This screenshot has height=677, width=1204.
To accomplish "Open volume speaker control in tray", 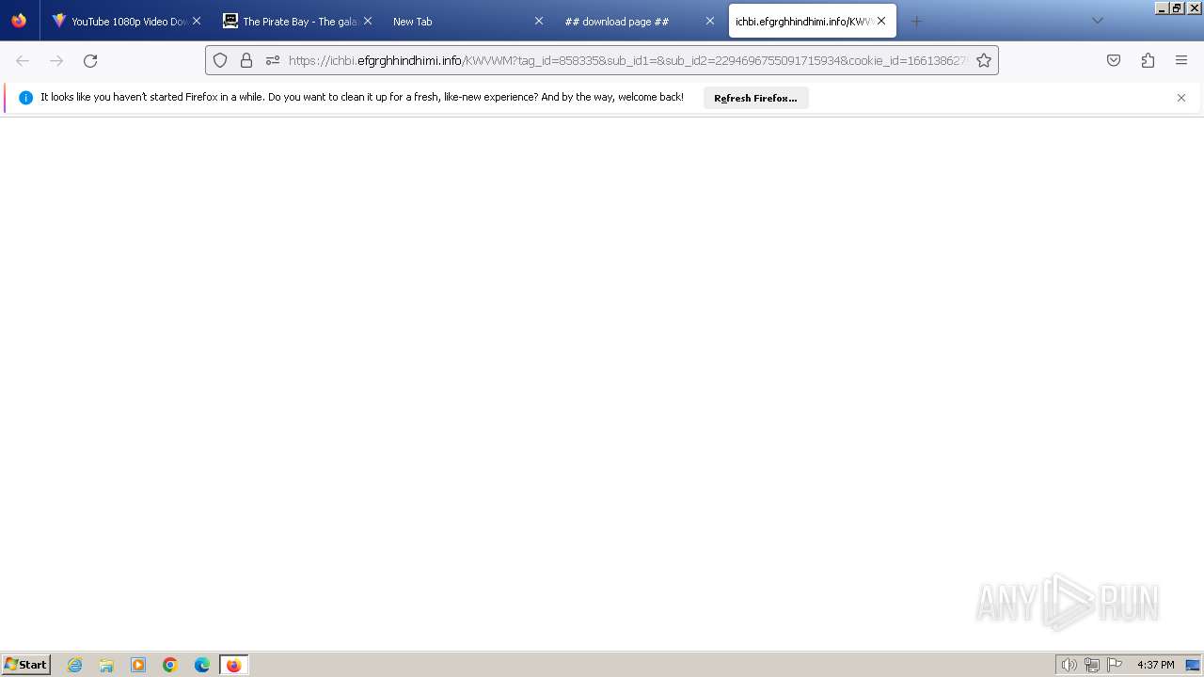I will (1069, 665).
